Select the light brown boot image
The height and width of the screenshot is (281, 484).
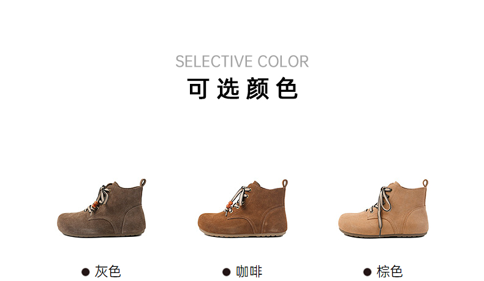coord(384,209)
